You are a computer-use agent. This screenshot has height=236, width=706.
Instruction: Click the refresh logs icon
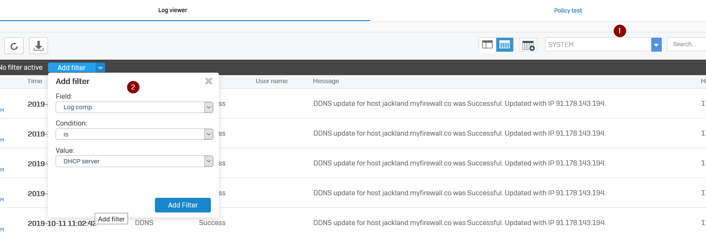click(x=14, y=46)
